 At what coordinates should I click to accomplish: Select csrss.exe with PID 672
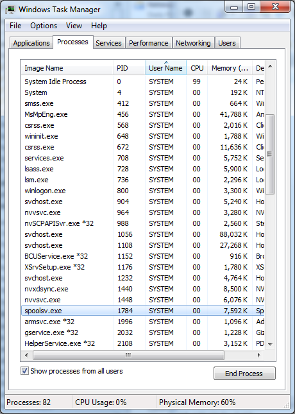(143, 147)
